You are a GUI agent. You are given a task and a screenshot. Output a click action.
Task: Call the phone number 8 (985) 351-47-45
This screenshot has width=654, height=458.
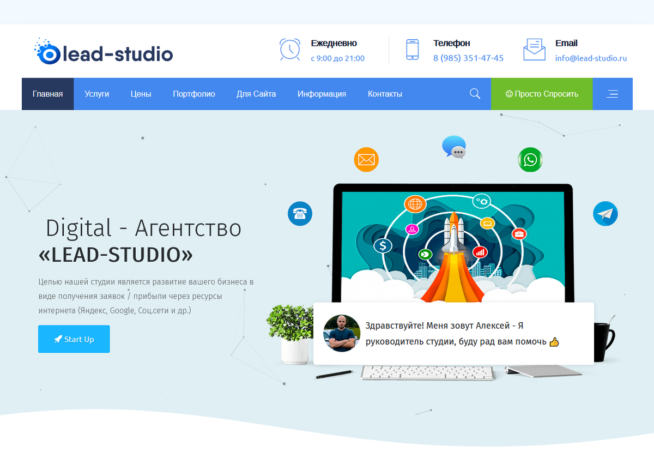[468, 58]
